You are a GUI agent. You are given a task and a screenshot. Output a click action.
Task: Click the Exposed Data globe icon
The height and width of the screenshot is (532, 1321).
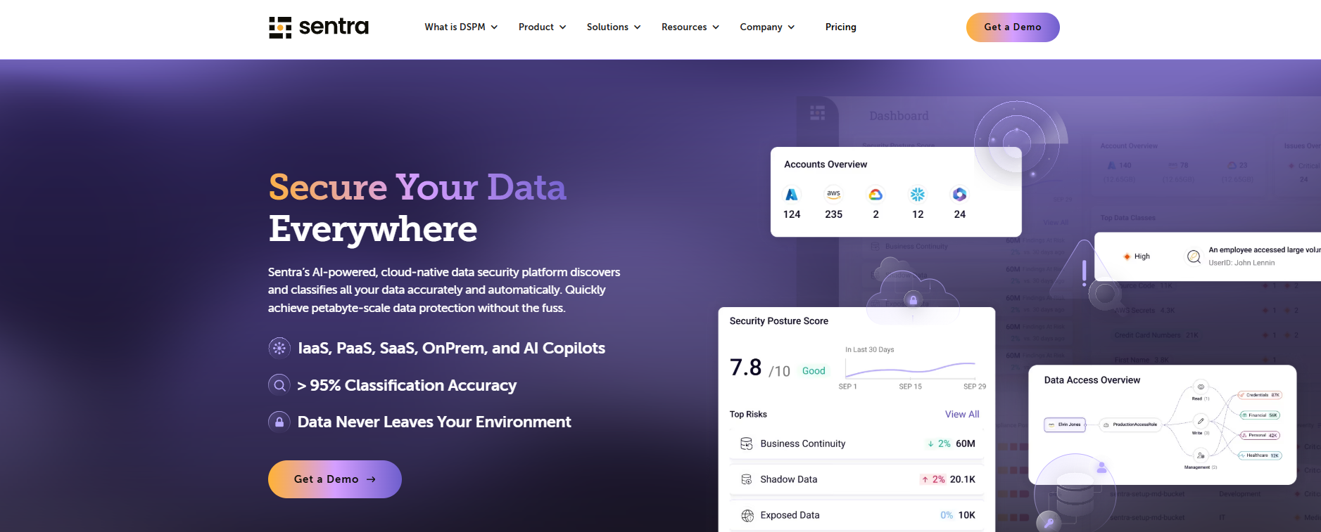[747, 516]
